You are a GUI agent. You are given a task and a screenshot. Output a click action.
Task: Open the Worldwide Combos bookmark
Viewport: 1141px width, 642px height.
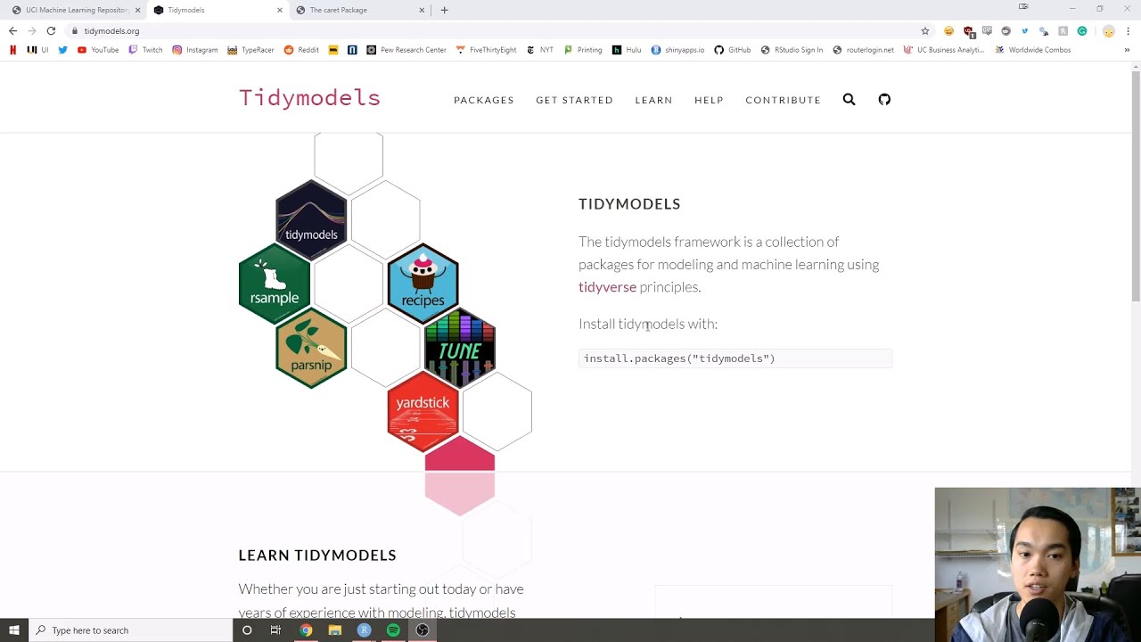(x=1033, y=50)
